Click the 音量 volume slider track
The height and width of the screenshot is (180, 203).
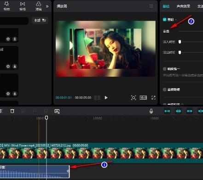(191, 31)
